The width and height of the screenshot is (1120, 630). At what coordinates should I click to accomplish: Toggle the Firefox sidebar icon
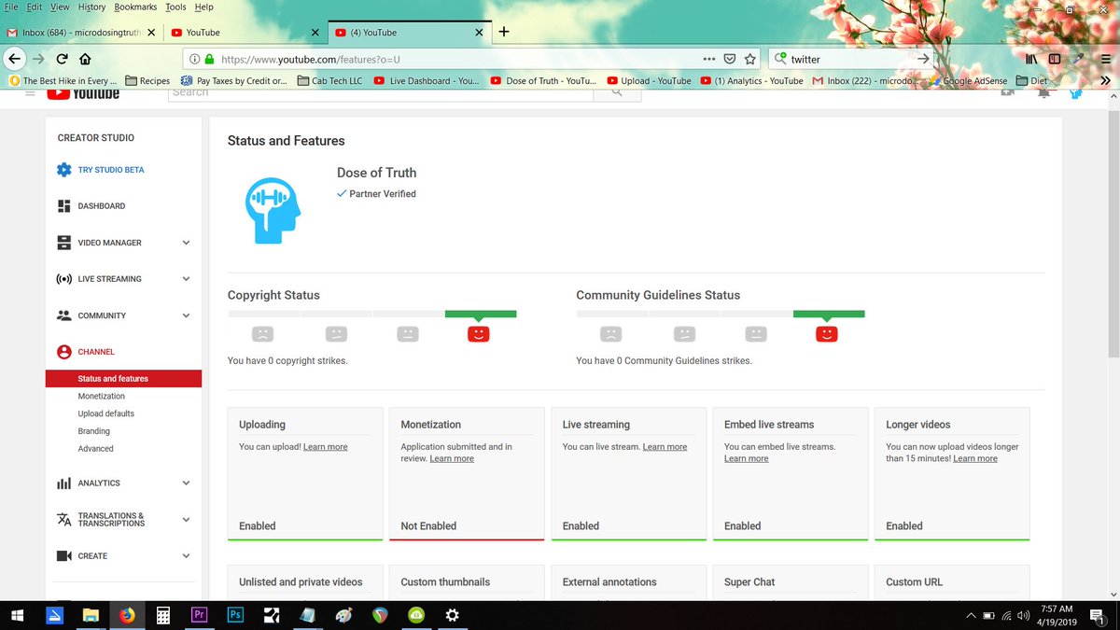pyautogui.click(x=1055, y=59)
